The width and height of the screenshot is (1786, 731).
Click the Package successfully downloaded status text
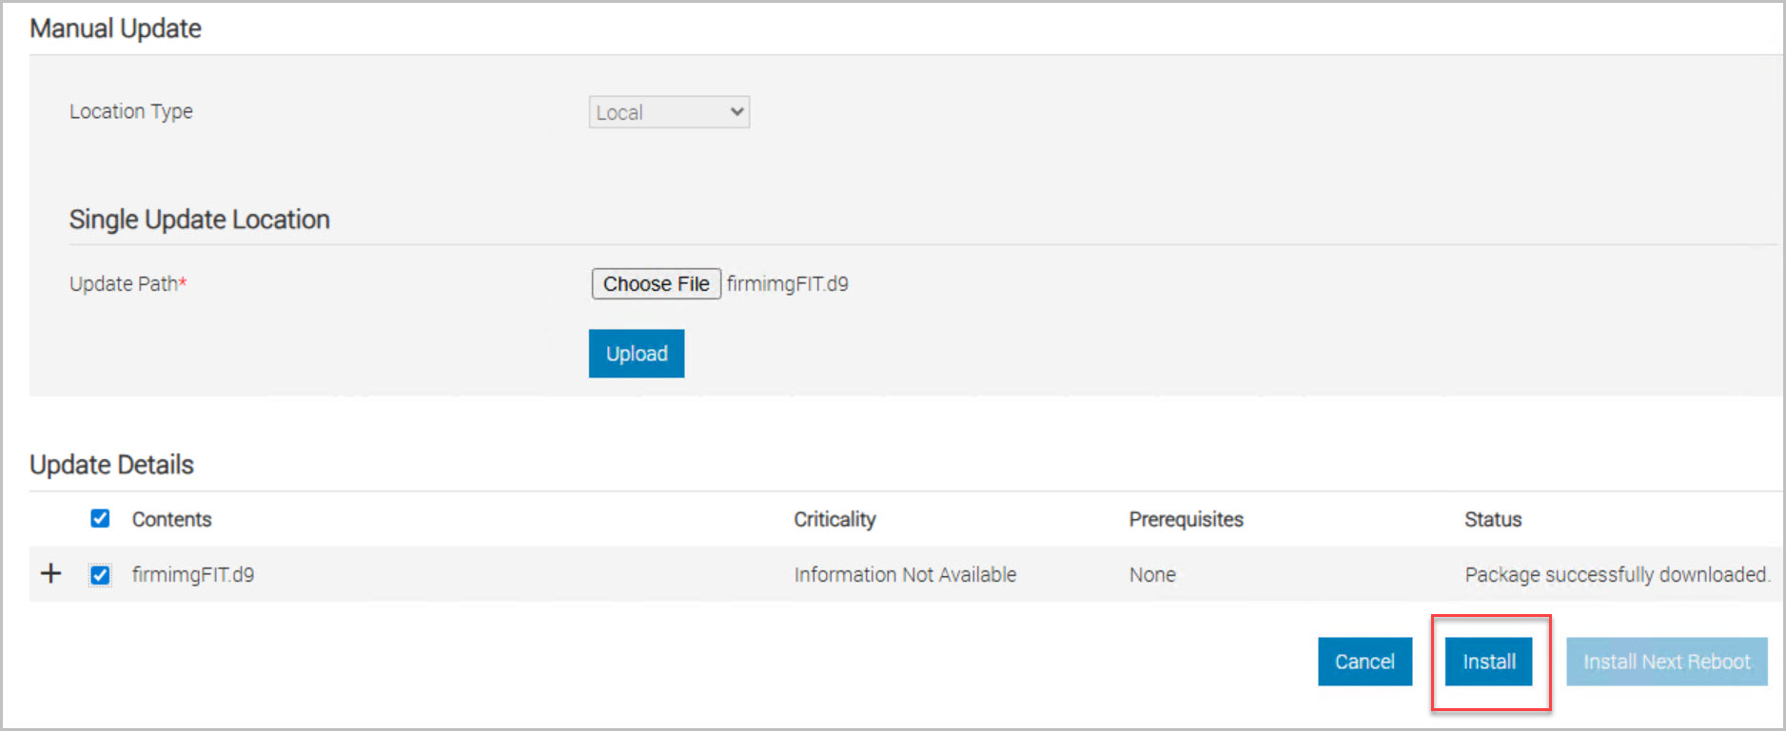coord(1617,574)
